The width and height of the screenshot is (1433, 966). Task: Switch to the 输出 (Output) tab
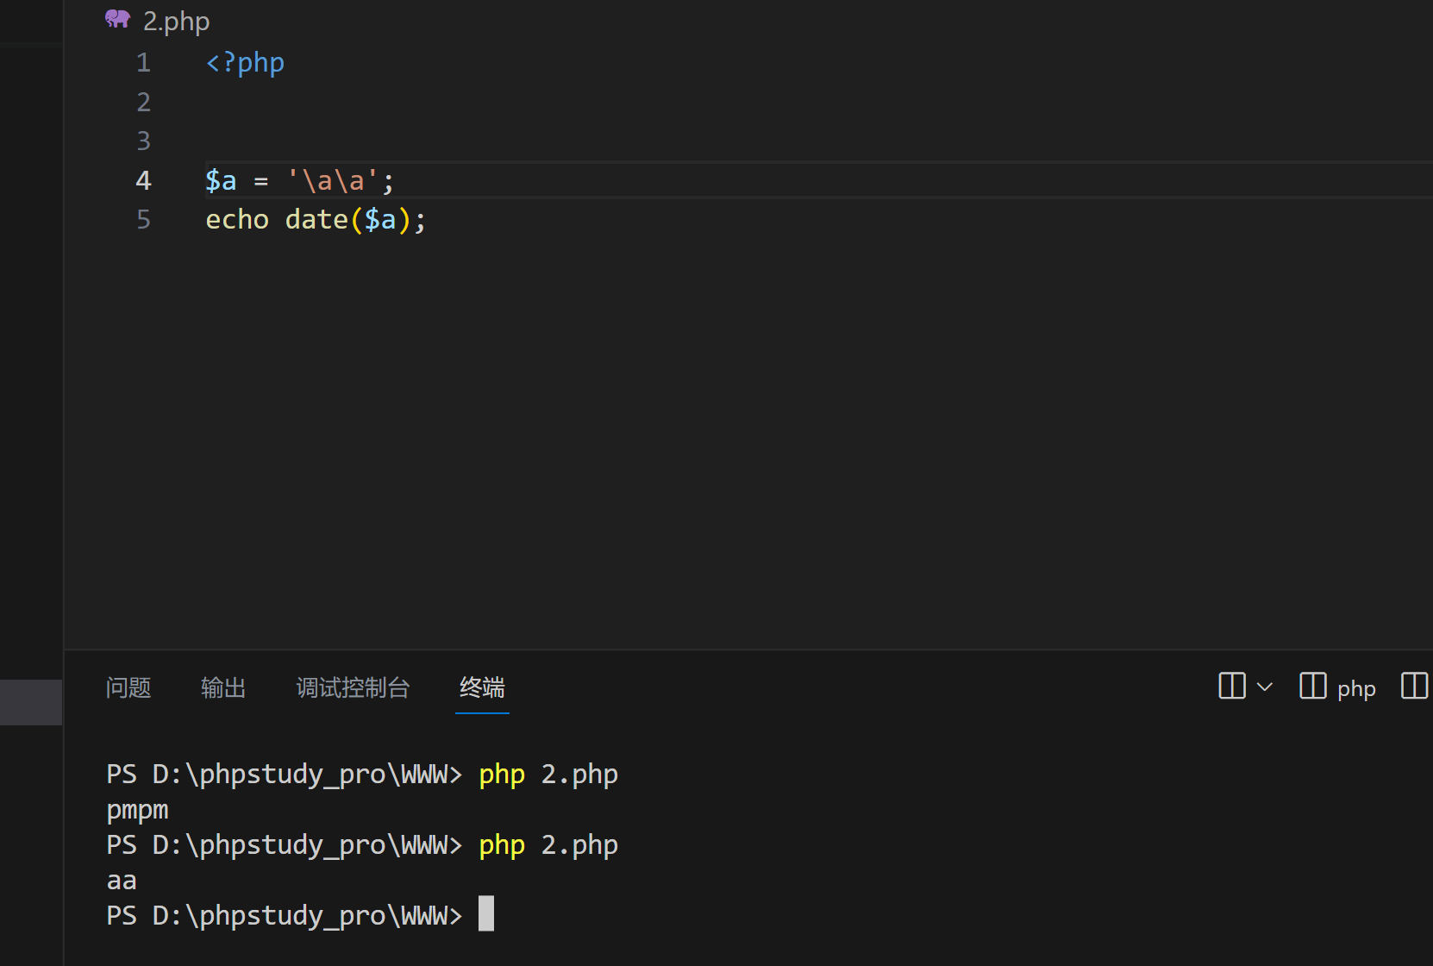(x=223, y=687)
